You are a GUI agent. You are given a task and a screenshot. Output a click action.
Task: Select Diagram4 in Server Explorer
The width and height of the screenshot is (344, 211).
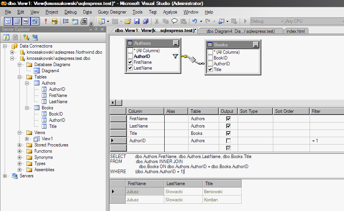[x=50, y=71]
